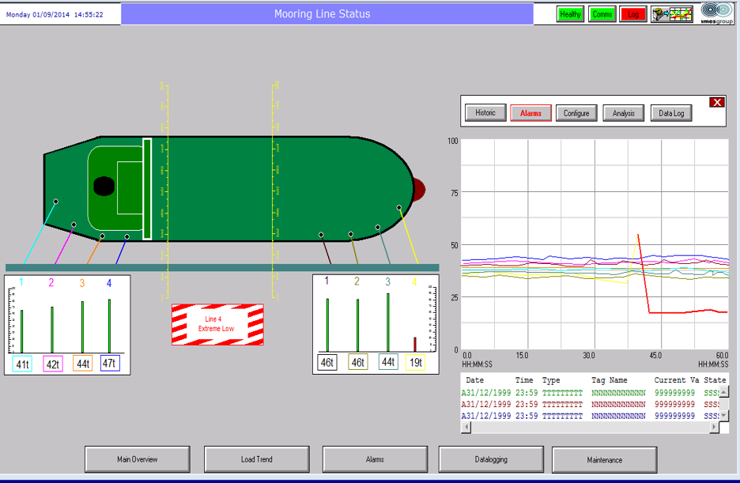The width and height of the screenshot is (740, 483).
Task: Click stern line number 4 label
Action: tap(109, 283)
